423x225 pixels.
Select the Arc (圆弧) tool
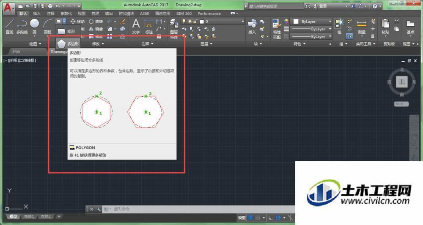click(x=47, y=26)
